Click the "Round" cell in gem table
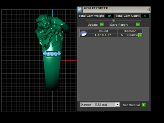The width and height of the screenshot is (164, 123). (x=103, y=31)
